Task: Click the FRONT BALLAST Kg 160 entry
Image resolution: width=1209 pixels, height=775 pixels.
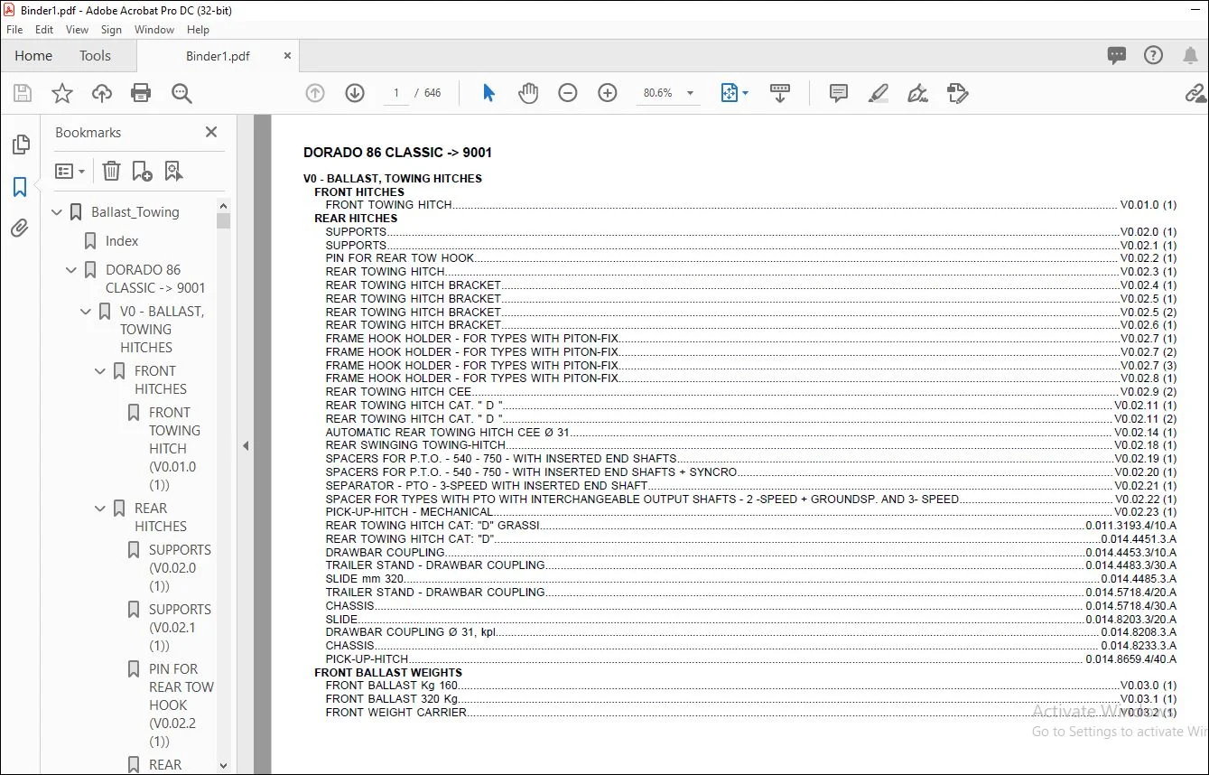Action: 750,686
